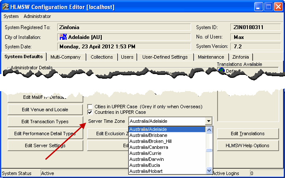Click the Edit Exclusion button
Image resolution: width=285 pixels, height=178 pixels.
108,133
